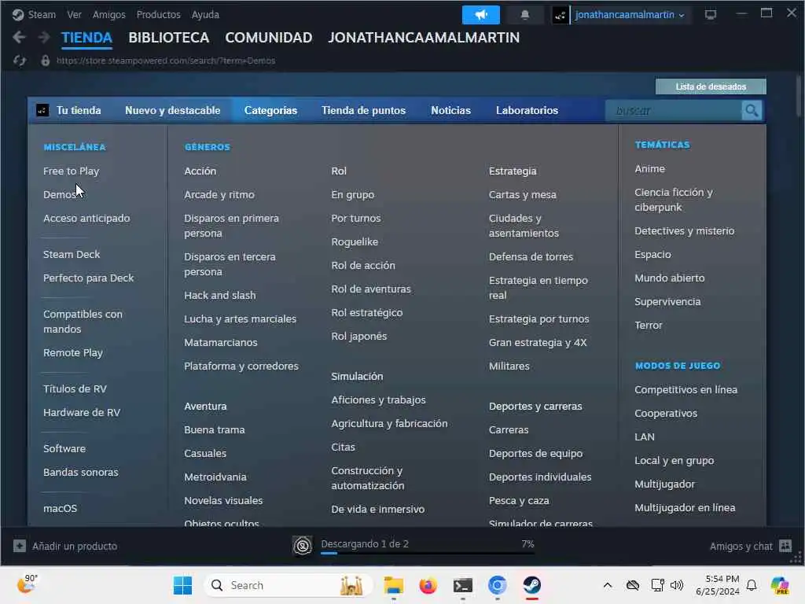This screenshot has height=604, width=805.
Task: Open Windows Start menu
Action: click(182, 585)
